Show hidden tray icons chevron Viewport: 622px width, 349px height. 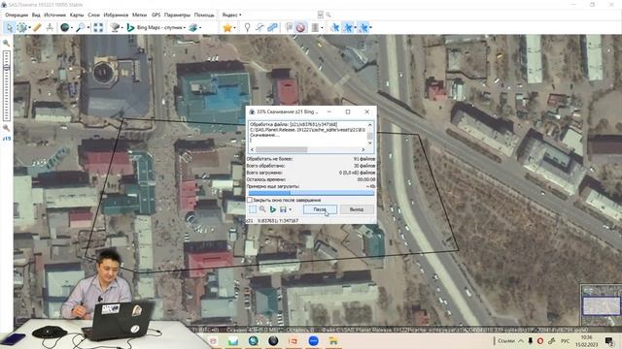(521, 340)
